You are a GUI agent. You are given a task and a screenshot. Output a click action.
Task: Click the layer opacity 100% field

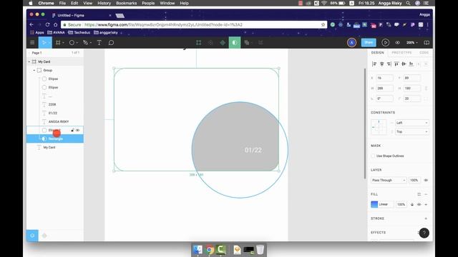coord(414,181)
